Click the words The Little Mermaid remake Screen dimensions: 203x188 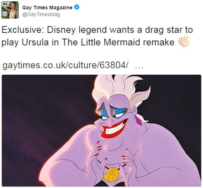(x=118, y=42)
